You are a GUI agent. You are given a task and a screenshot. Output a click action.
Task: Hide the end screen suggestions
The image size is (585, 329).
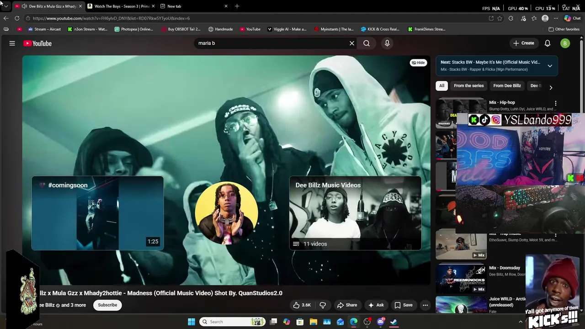(x=418, y=63)
